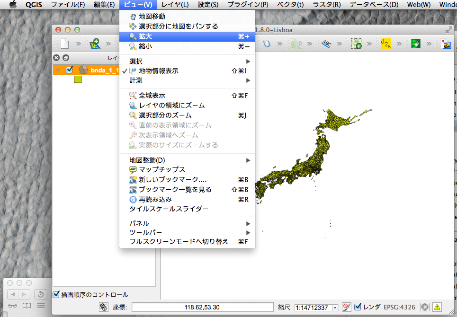Toggle the 描画順序のコントロール checkbox
Screen dimensions: 457x317
pyautogui.click(x=56, y=294)
